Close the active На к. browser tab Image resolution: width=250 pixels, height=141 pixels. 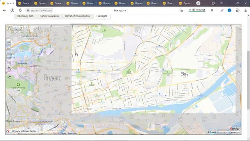(x=13, y=3)
